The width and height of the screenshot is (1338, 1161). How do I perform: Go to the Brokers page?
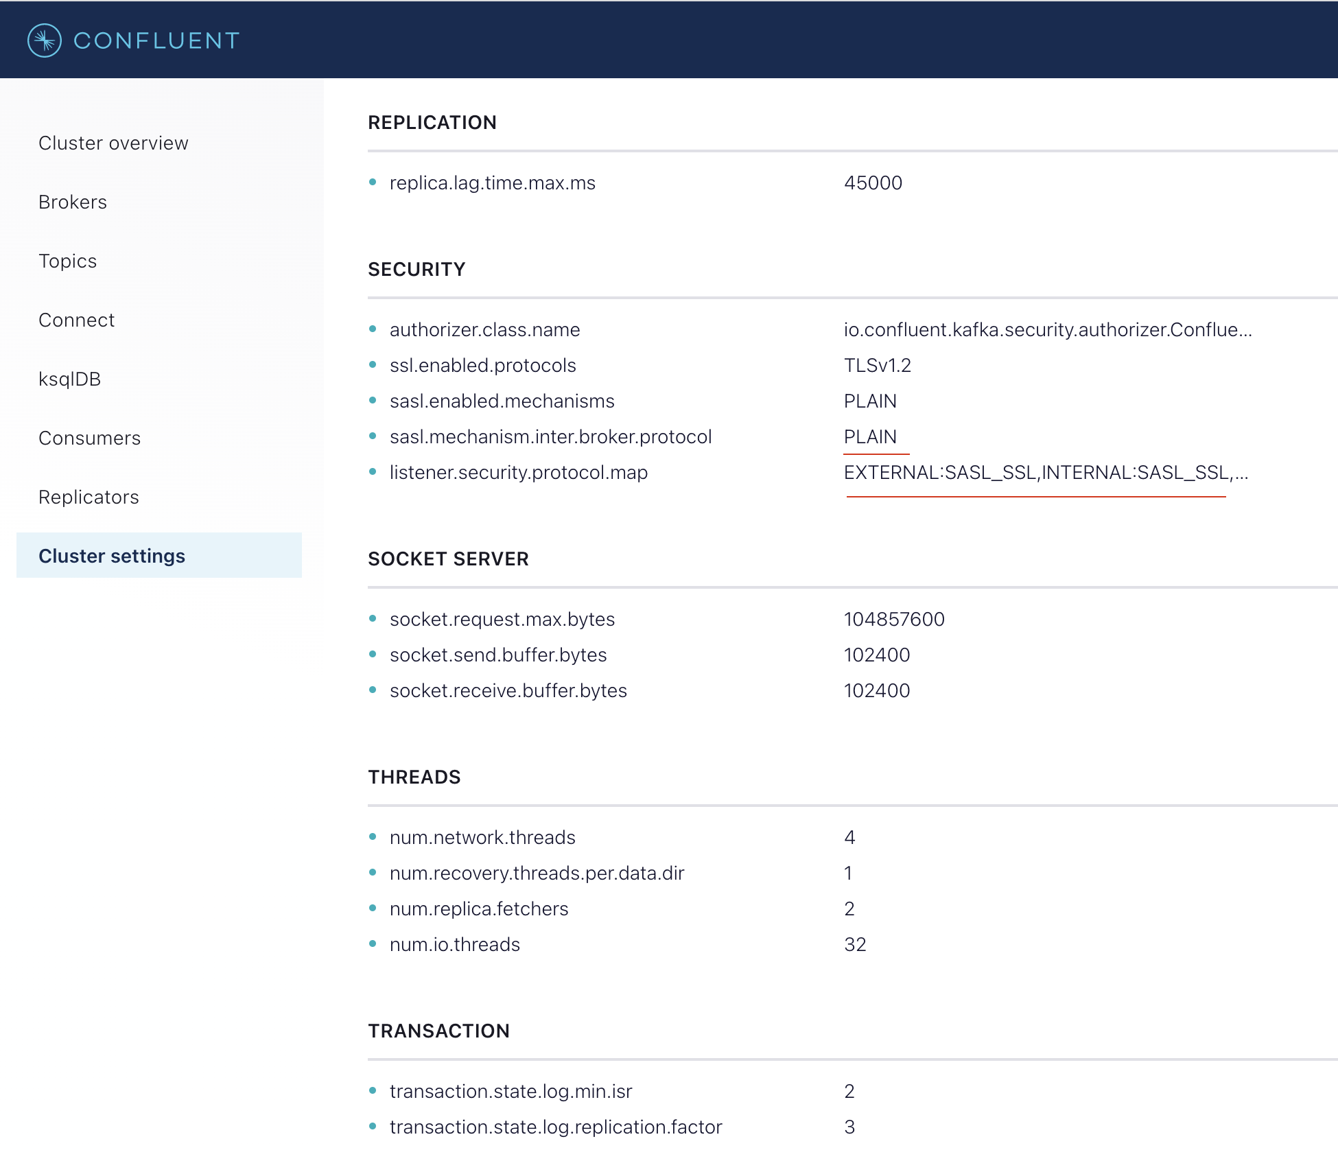(73, 202)
